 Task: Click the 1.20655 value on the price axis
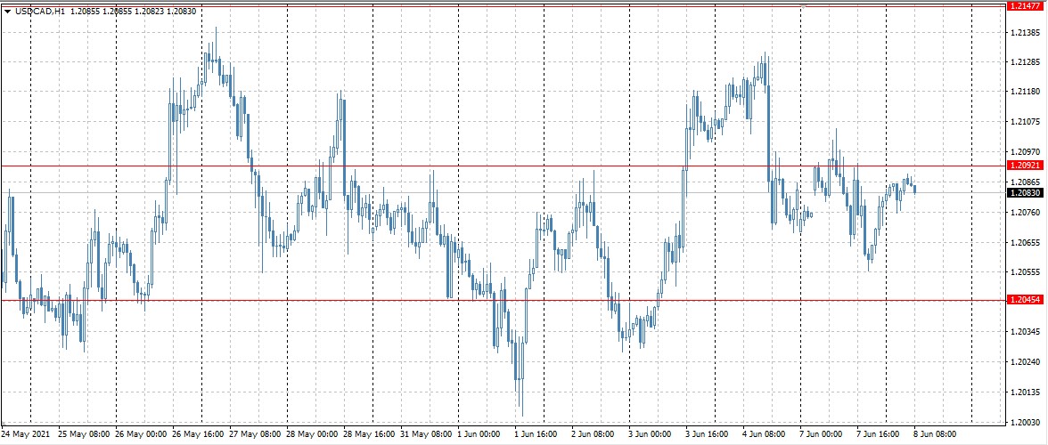[1025, 242]
